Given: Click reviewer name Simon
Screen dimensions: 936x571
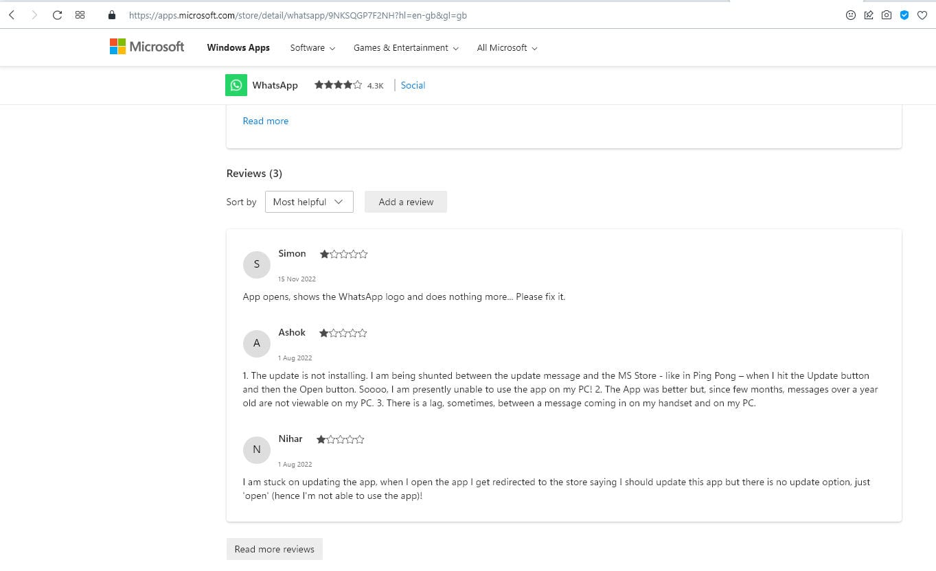Looking at the screenshot, I should tap(292, 253).
